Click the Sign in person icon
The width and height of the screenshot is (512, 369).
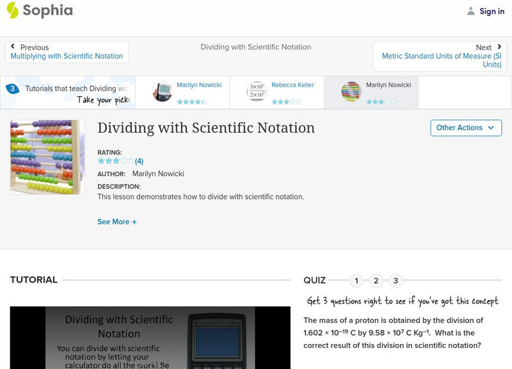pyautogui.click(x=470, y=11)
